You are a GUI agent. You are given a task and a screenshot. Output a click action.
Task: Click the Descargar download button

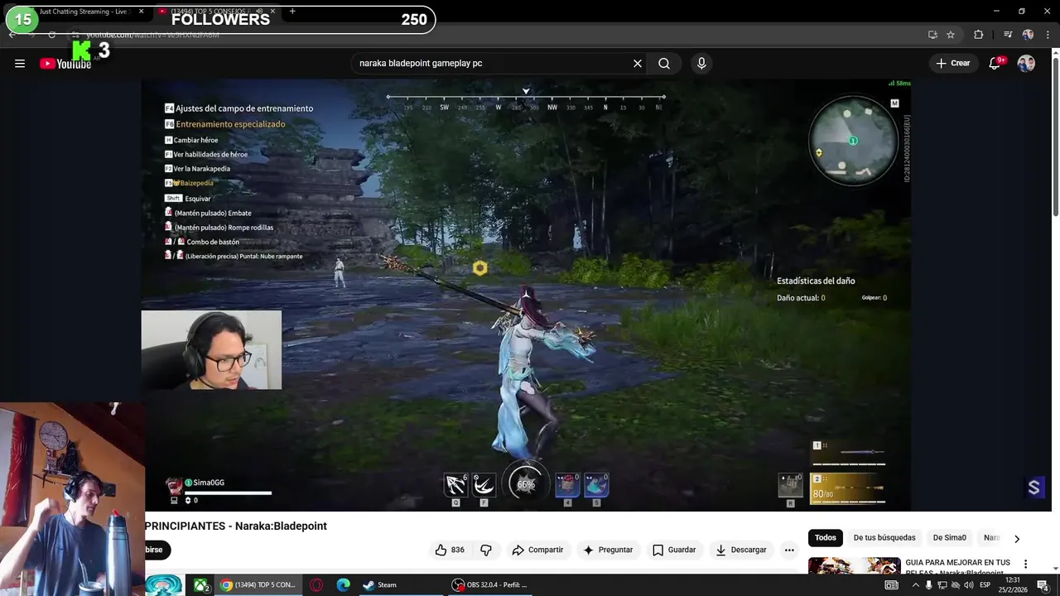coord(741,550)
